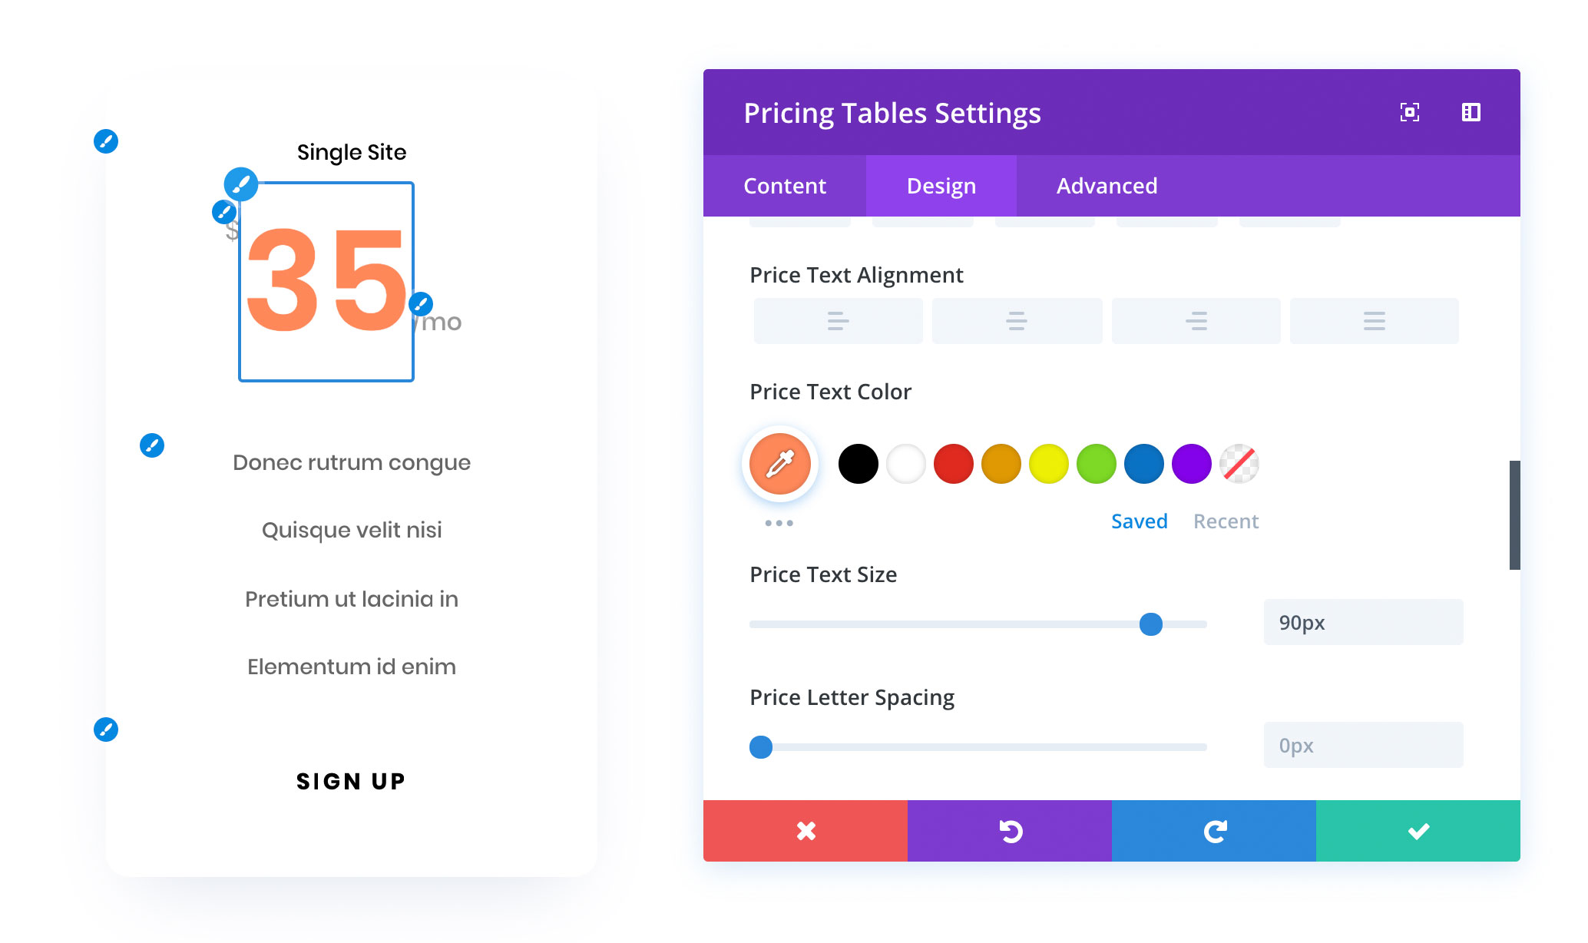Screen dimensions: 1588x943
Task: Choose the purple color swatch
Action: tap(1192, 464)
